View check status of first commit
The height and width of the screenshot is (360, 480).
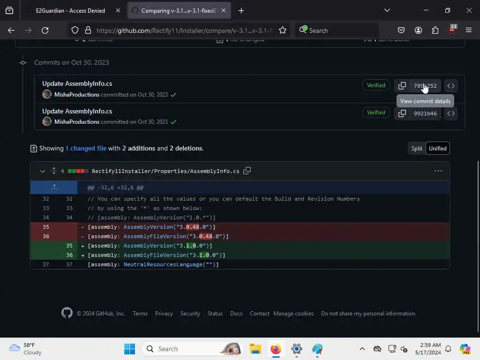[x=173, y=95]
